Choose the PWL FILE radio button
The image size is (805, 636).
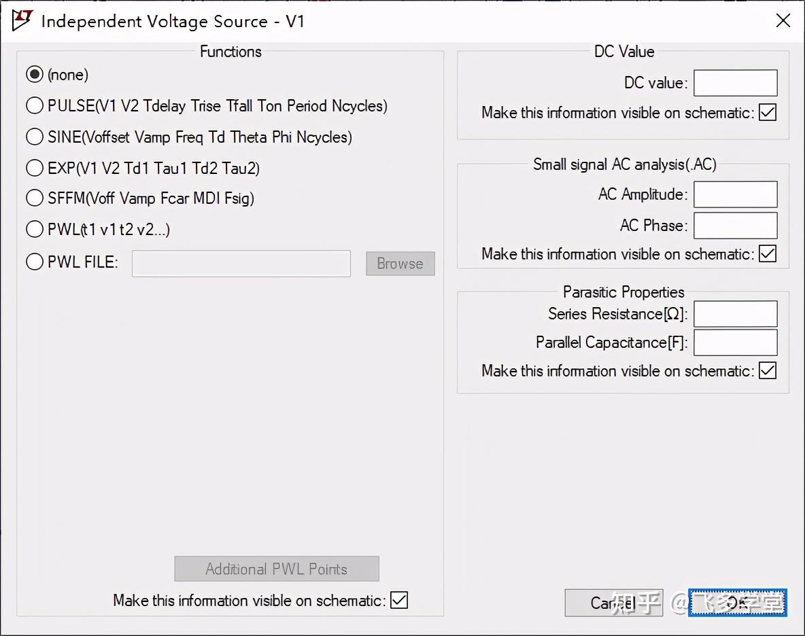point(35,262)
